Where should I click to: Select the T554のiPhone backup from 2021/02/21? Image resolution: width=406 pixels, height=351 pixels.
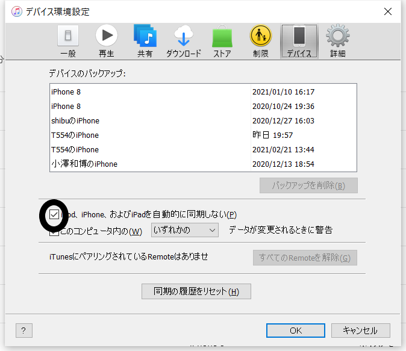[x=203, y=150]
